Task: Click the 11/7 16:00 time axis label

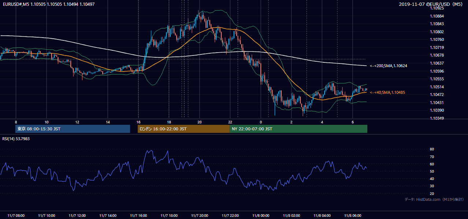Action: (138, 215)
